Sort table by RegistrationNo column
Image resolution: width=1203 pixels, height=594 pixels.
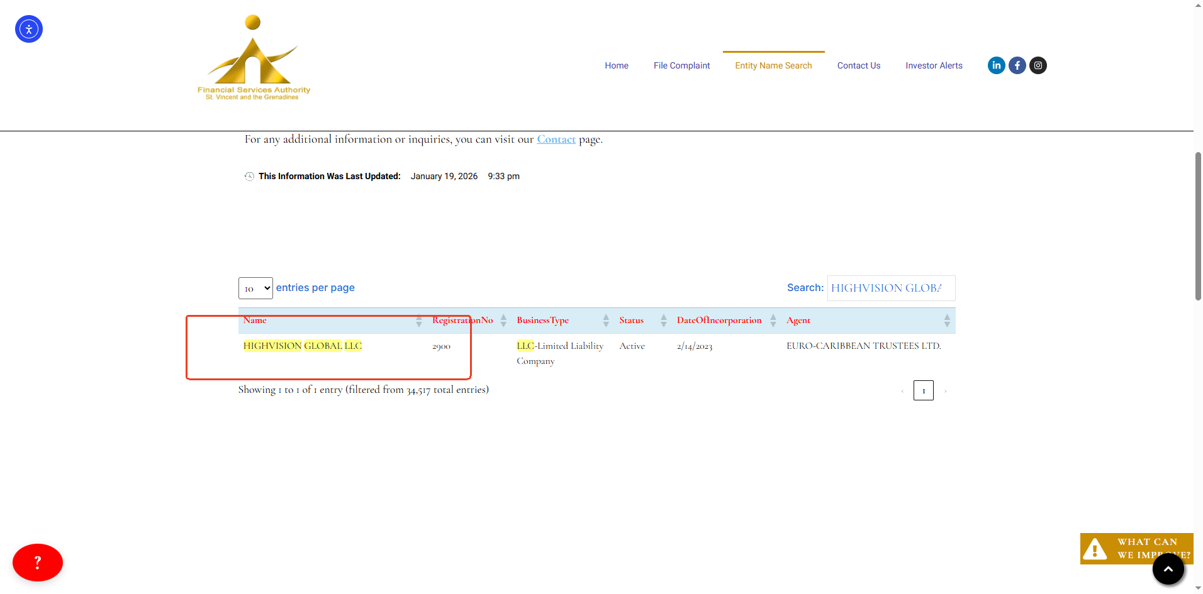click(x=462, y=321)
